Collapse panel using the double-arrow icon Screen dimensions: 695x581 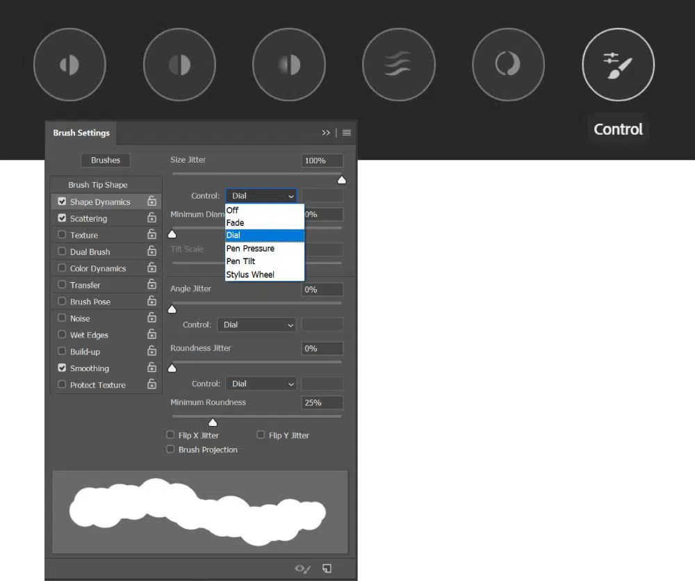[x=326, y=133]
